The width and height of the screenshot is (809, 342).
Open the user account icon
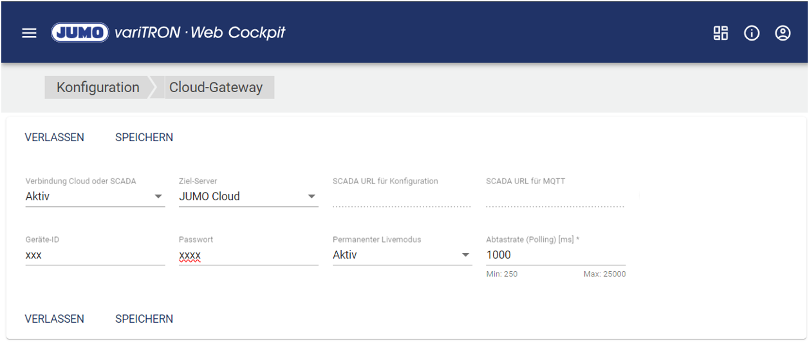point(783,33)
